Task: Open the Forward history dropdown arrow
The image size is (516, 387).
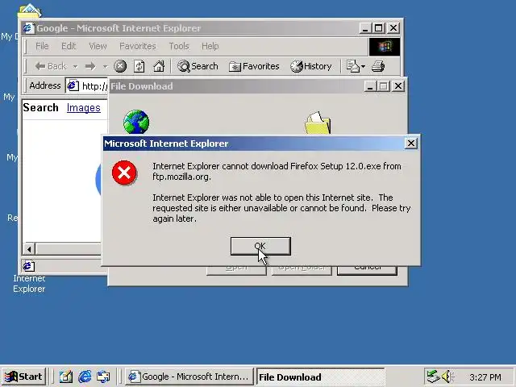Action: click(x=105, y=66)
